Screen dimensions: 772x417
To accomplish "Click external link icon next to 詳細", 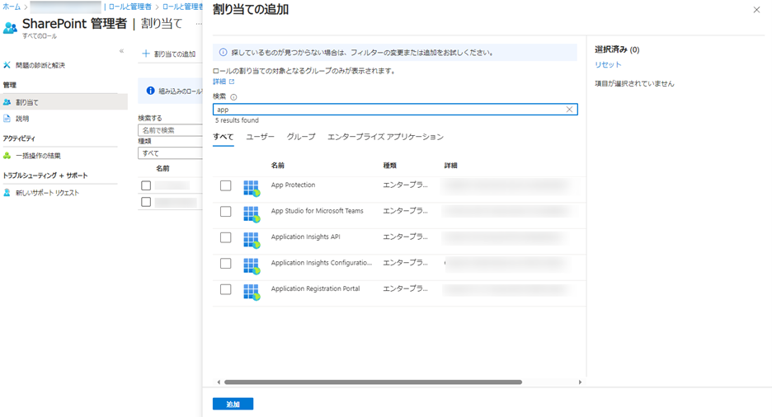I will 232,82.
